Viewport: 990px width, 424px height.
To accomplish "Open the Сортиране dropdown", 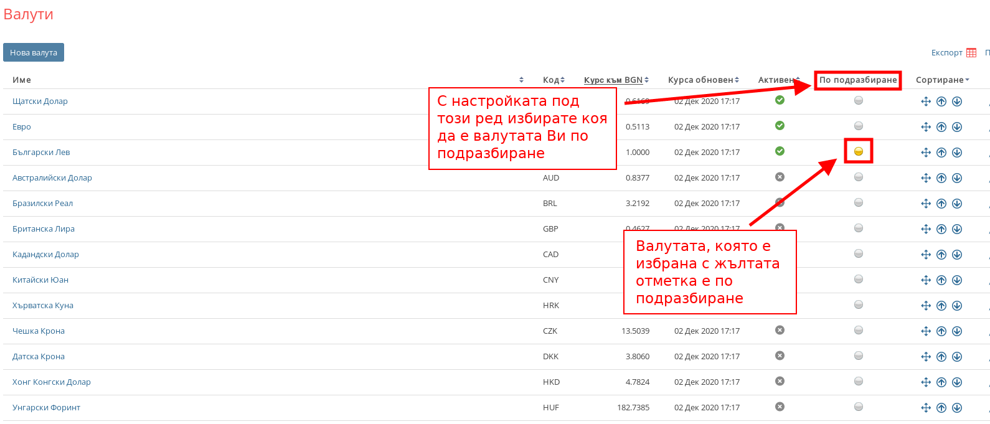I will [x=942, y=80].
